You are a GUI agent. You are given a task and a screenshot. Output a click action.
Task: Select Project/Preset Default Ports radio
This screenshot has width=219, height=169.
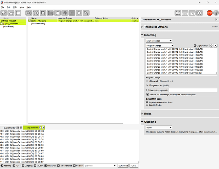click(147, 102)
